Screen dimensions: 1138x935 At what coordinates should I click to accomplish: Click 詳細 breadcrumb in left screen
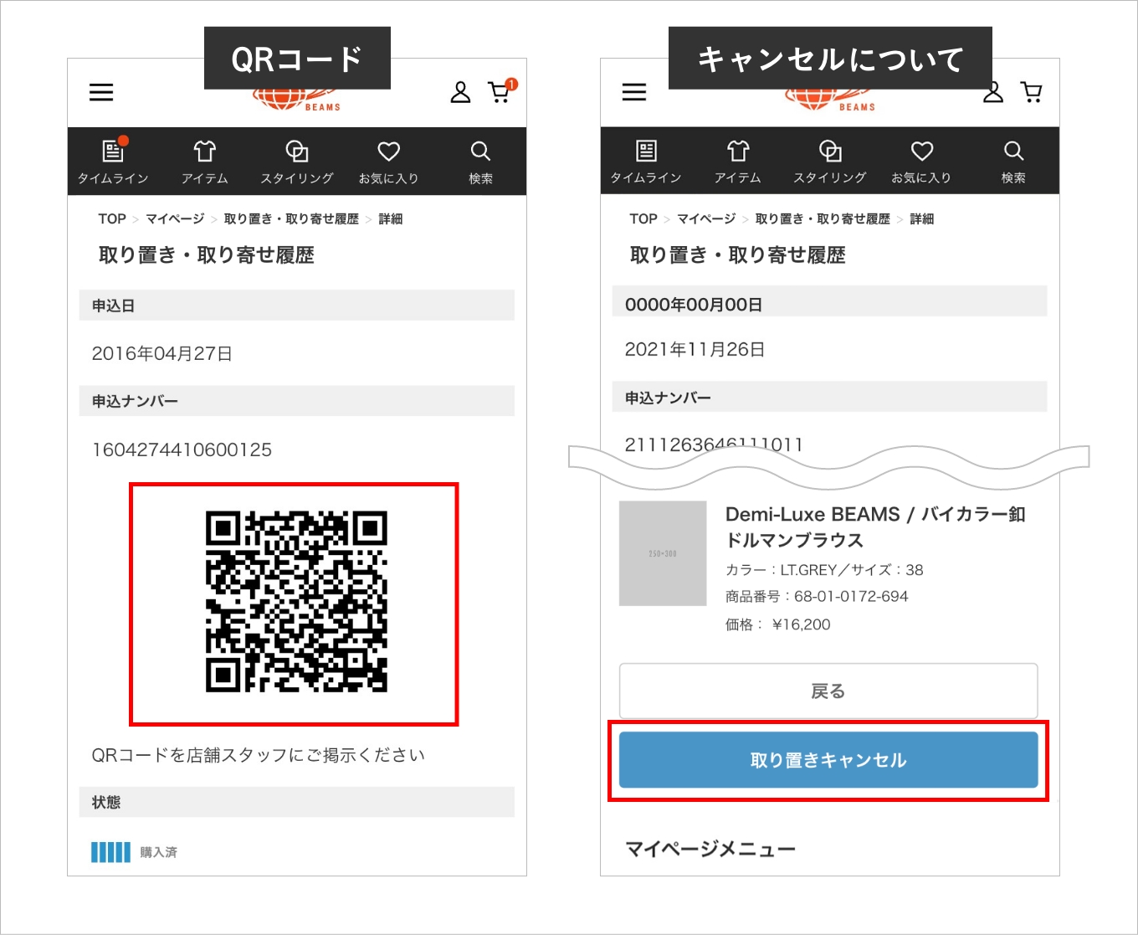[391, 218]
